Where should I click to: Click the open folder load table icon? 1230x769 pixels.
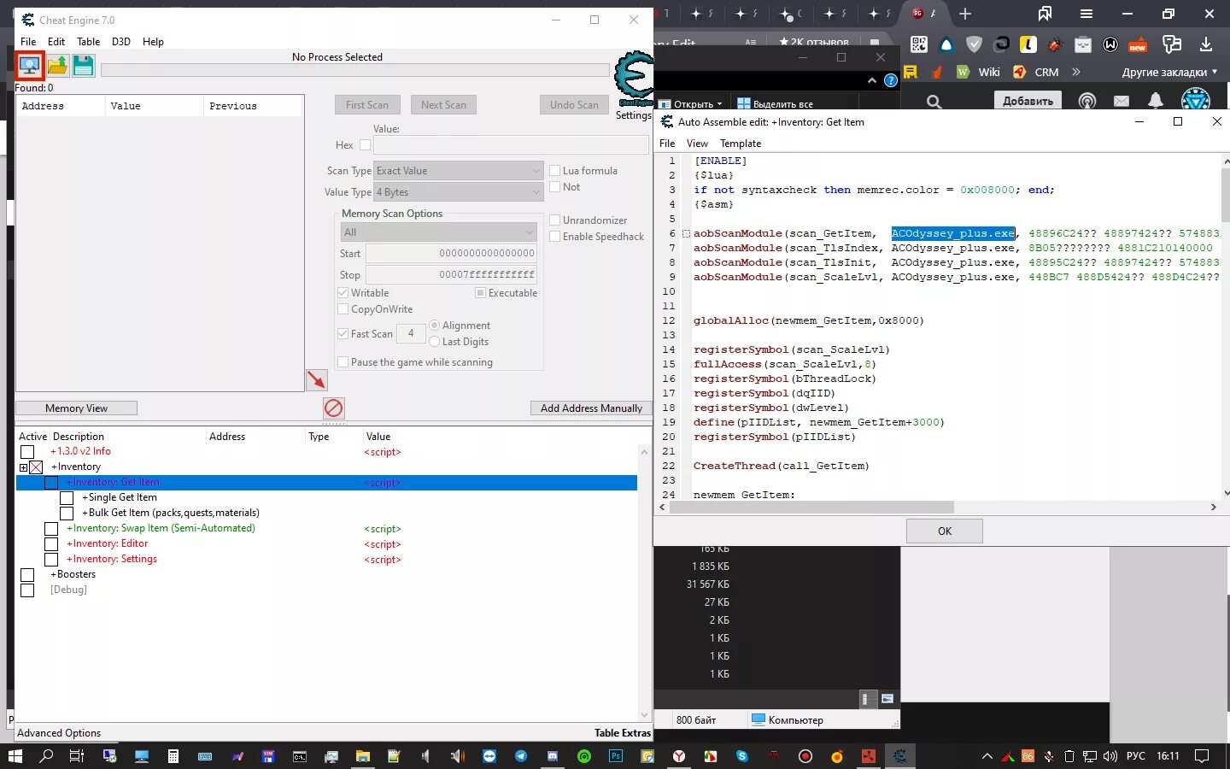point(57,66)
